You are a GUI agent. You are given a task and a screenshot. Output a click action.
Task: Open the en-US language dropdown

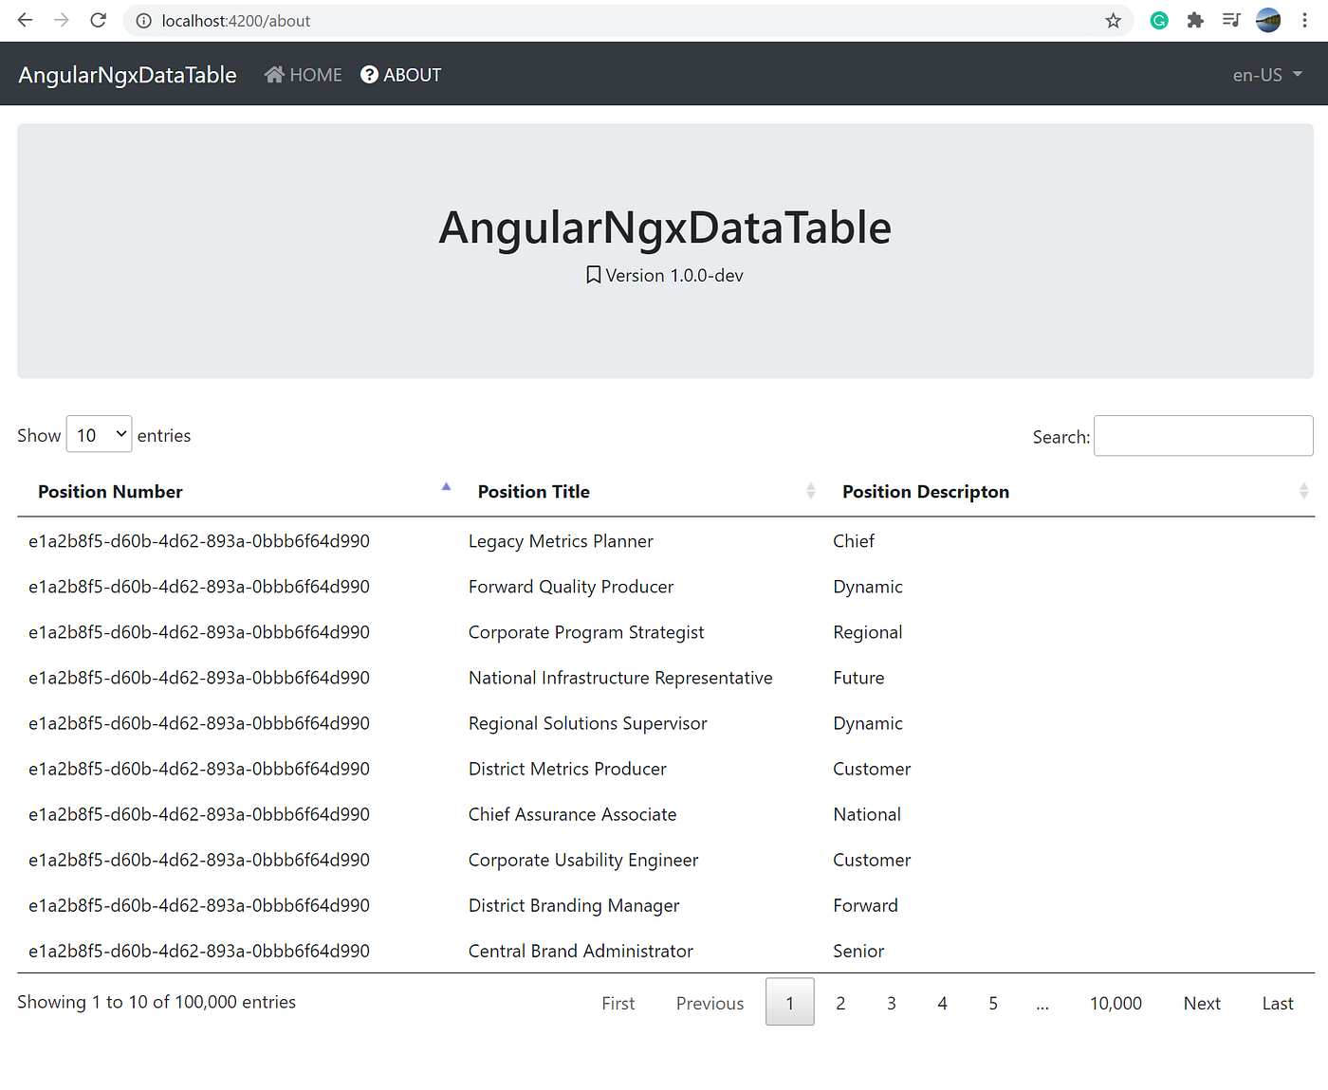click(1266, 74)
